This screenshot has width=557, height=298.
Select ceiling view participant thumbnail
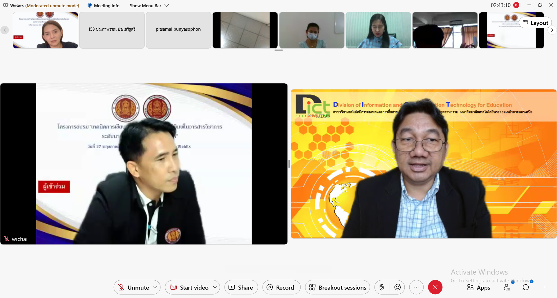[x=245, y=30]
